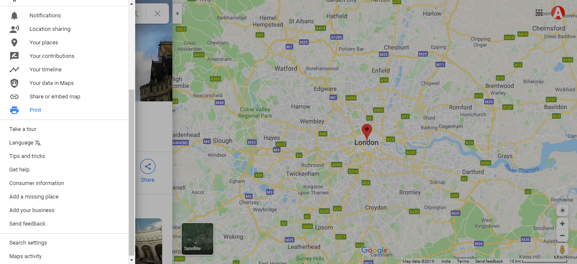
Task: Open the Language option
Action: 25,143
